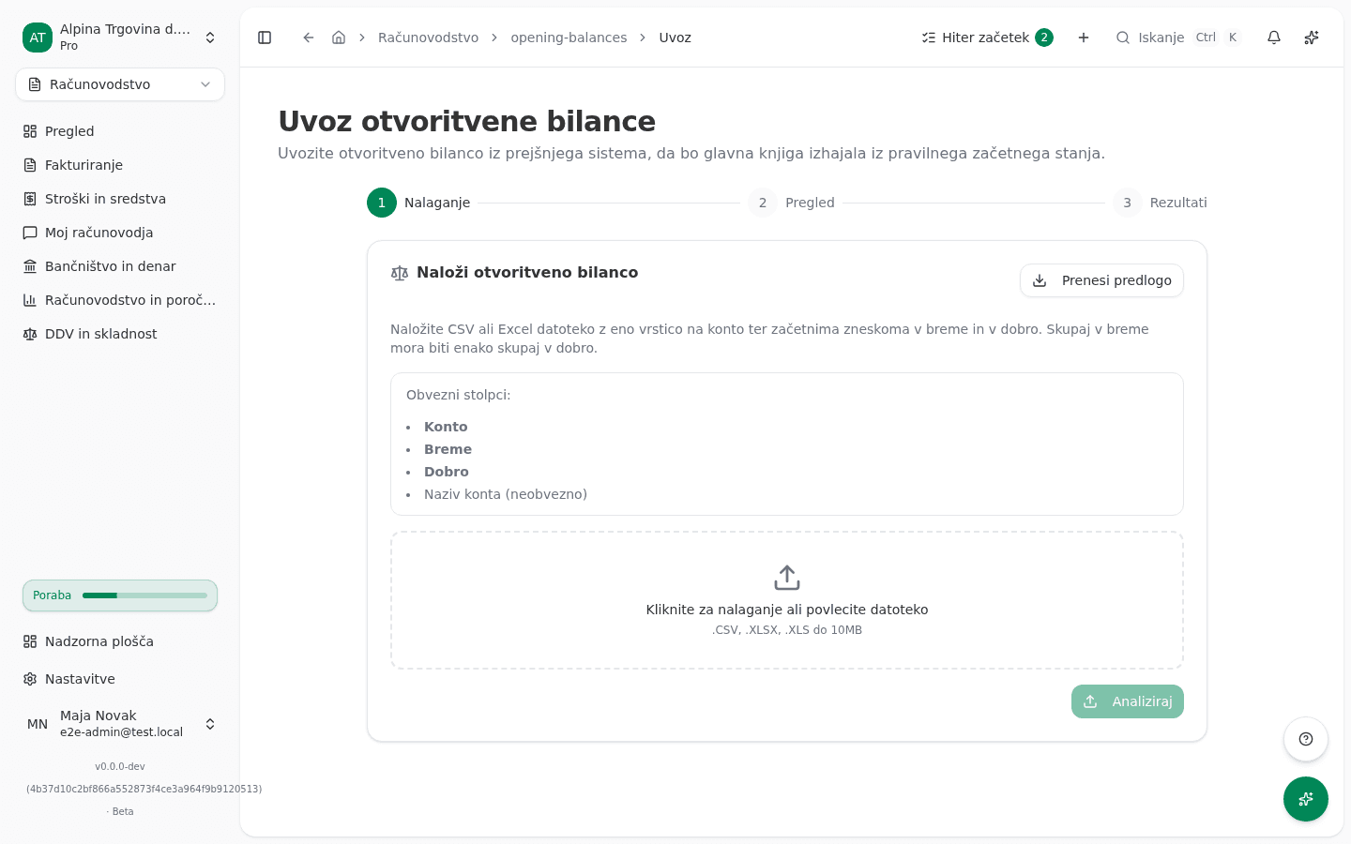Click the Analiziraj button
Image resolution: width=1351 pixels, height=844 pixels.
[1128, 701]
